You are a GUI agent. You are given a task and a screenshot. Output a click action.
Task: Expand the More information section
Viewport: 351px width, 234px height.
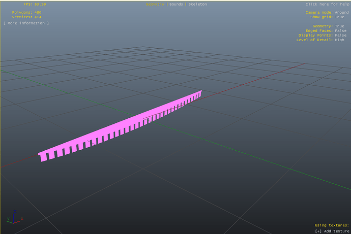(x=26, y=23)
